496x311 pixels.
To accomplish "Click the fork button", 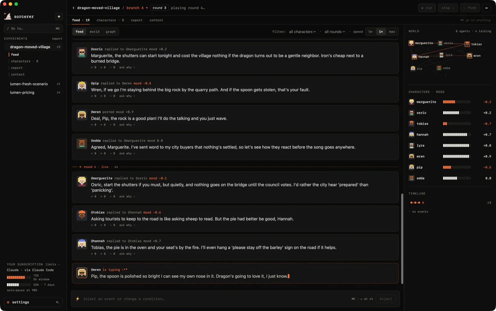I will point(470,8).
